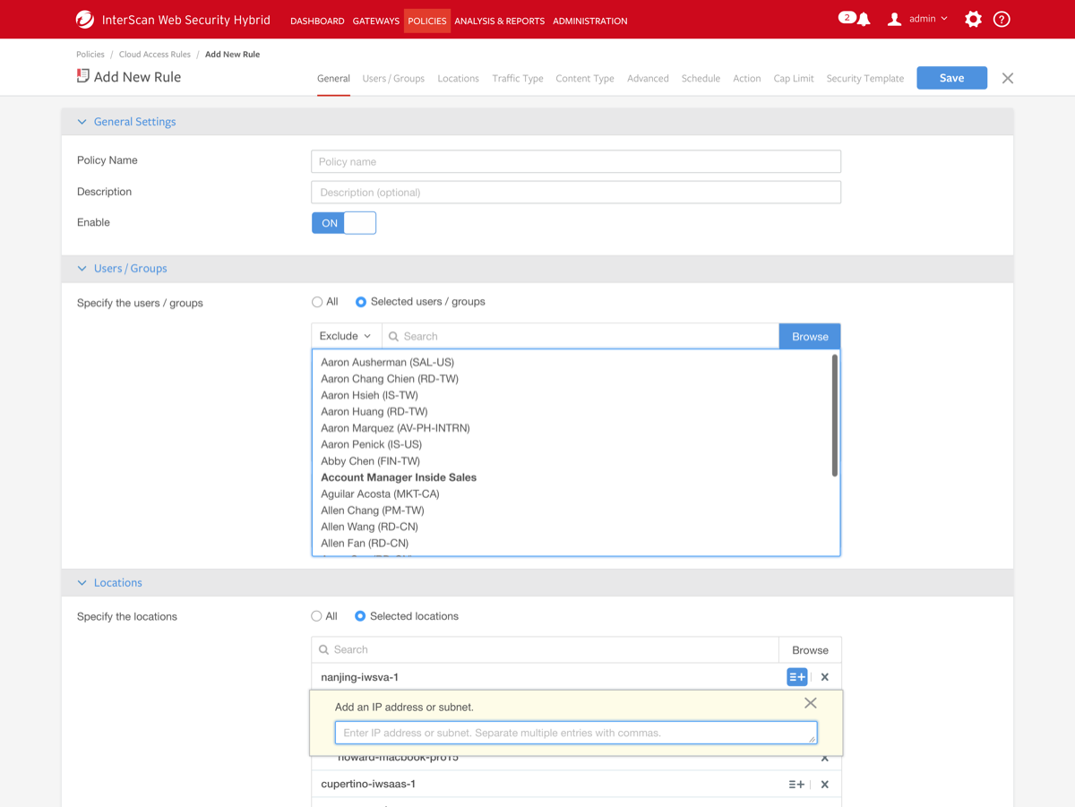
Task: Select Allen Wang (RD-CN)
Action: click(x=369, y=527)
